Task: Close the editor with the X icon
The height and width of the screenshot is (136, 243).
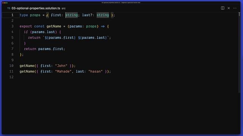Action: 229,8
